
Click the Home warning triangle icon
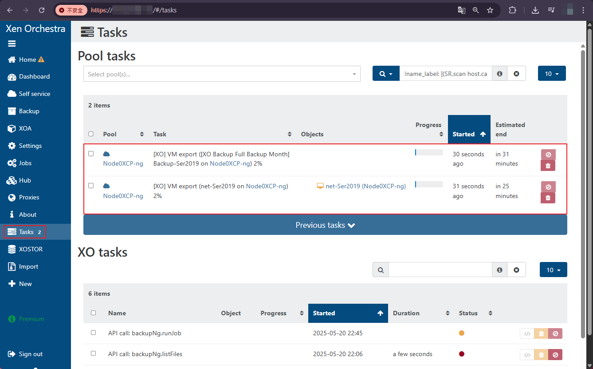tap(41, 60)
